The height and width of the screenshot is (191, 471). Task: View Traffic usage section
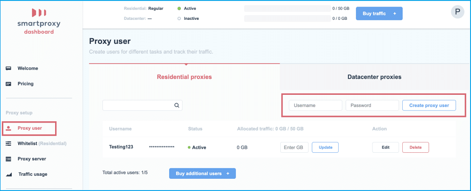pyautogui.click(x=33, y=174)
